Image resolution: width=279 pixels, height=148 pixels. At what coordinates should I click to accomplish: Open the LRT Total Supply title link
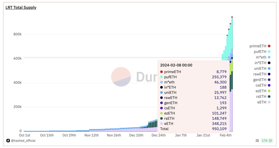coord(21,8)
